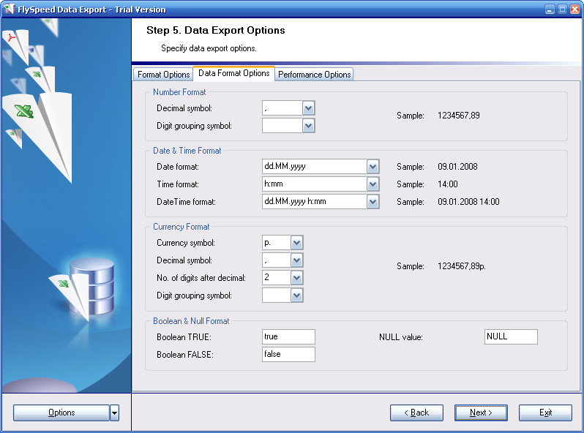Select the Data Format Options tab

coord(234,73)
